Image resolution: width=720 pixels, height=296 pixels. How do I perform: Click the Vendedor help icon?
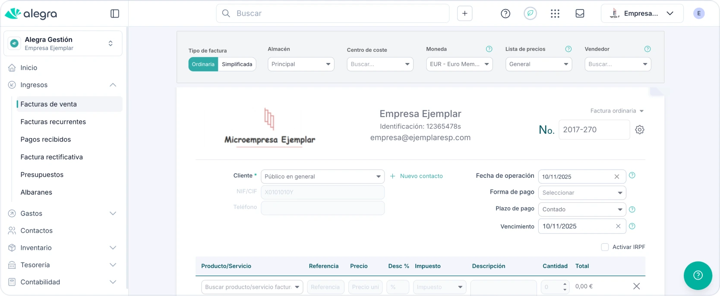(647, 49)
